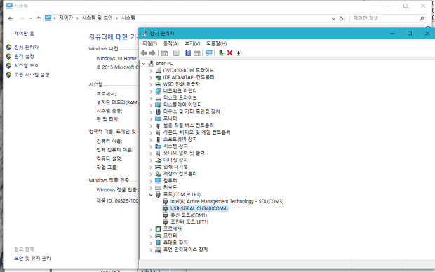
Task: Click the back arrow in Device Manager toolbar
Action: click(x=144, y=53)
